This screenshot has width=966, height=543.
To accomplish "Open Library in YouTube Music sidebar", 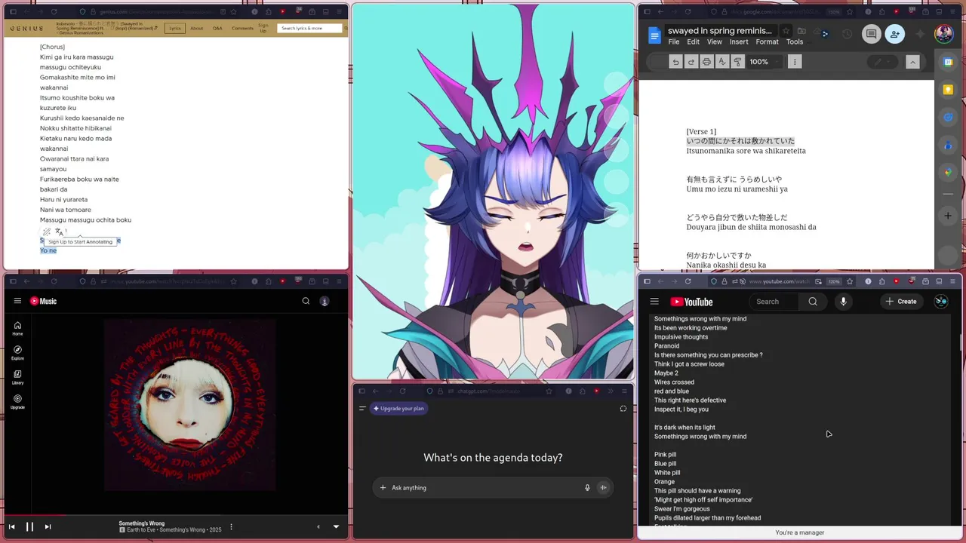I will click(x=17, y=377).
